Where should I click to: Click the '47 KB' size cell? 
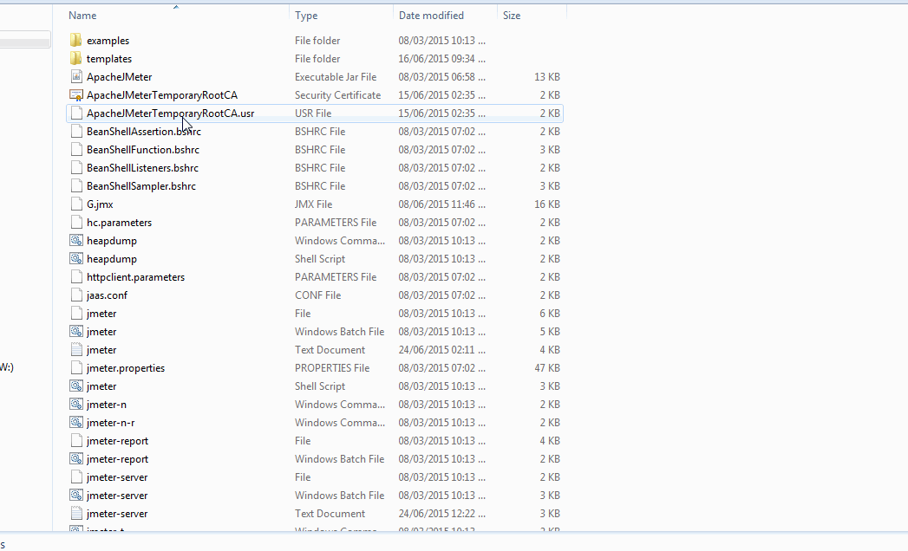click(546, 368)
